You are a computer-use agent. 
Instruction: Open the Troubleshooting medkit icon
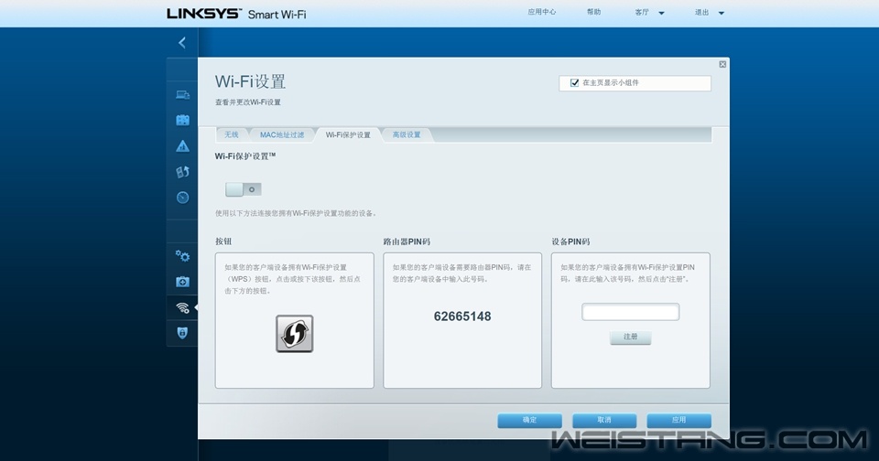point(182,282)
